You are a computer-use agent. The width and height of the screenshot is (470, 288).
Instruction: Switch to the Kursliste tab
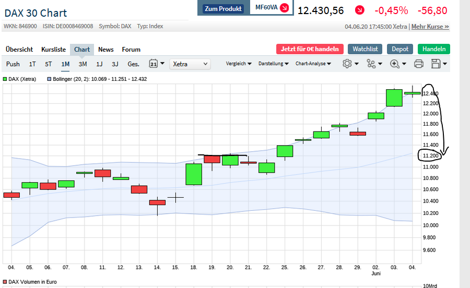pos(53,50)
